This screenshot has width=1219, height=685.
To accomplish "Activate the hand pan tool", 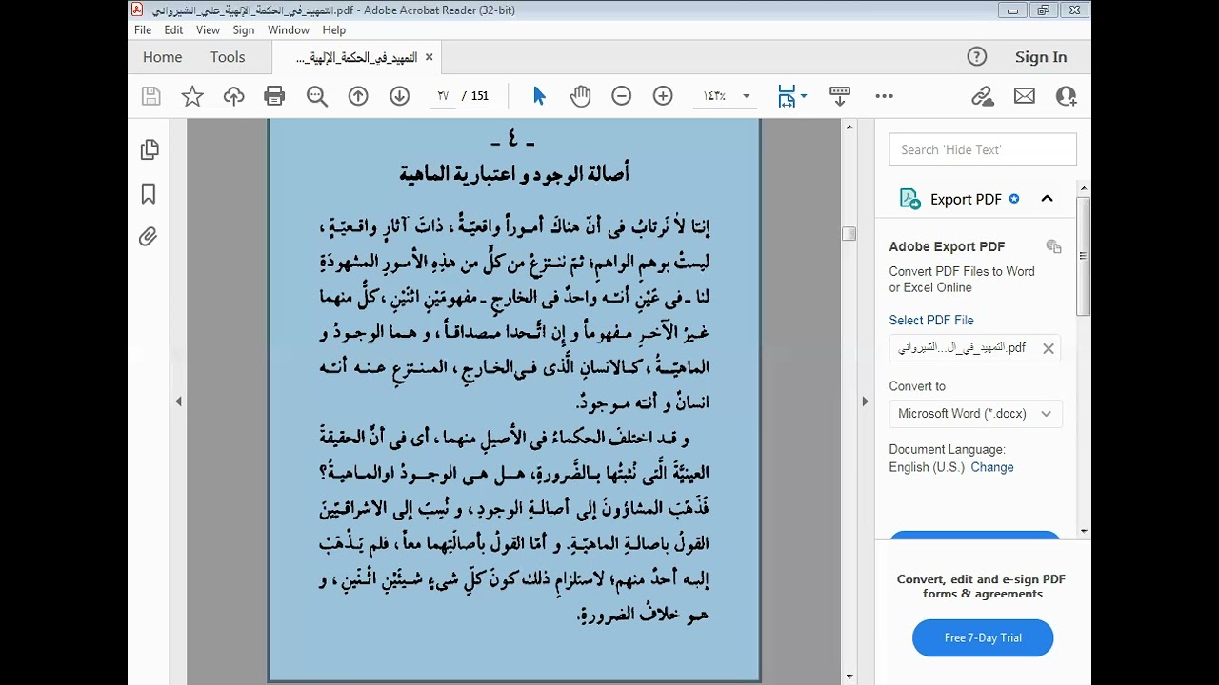I will click(580, 96).
